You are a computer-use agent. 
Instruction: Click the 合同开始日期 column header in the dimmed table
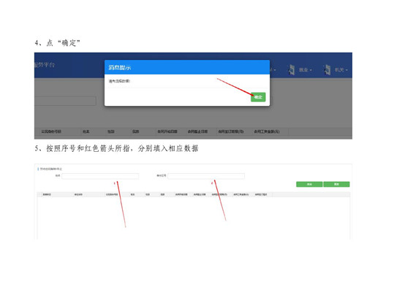click(x=167, y=131)
